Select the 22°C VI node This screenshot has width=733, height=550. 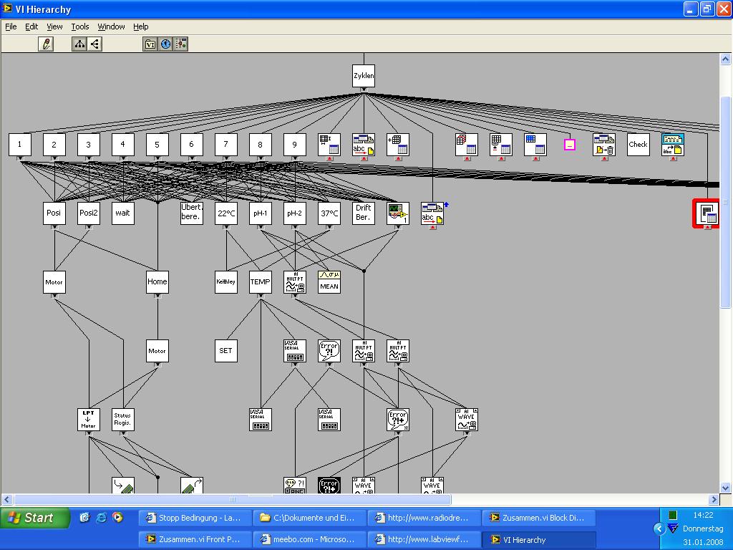225,213
